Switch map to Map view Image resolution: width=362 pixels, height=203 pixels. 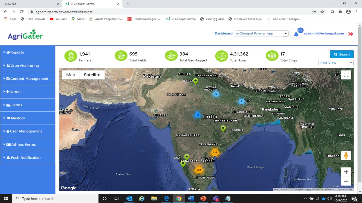coord(71,75)
